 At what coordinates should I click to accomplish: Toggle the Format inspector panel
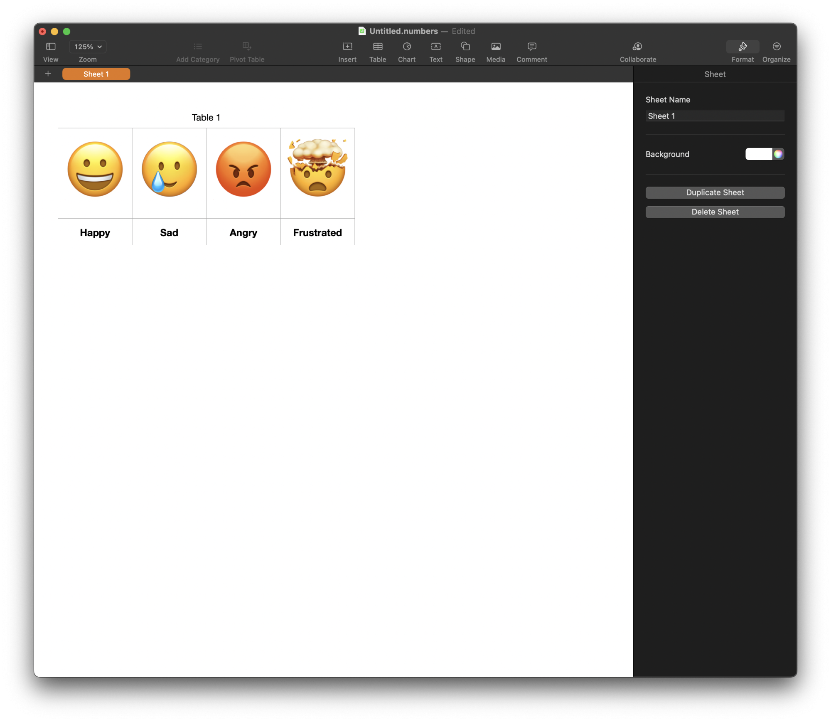pyautogui.click(x=742, y=47)
